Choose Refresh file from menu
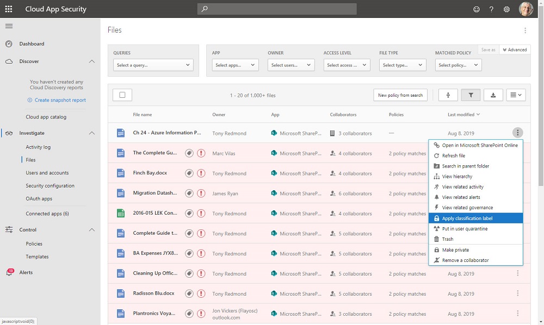544x325 pixels. tap(475, 156)
